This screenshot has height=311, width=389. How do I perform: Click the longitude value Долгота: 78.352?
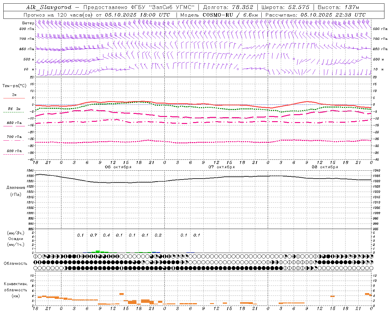tap(228, 7)
